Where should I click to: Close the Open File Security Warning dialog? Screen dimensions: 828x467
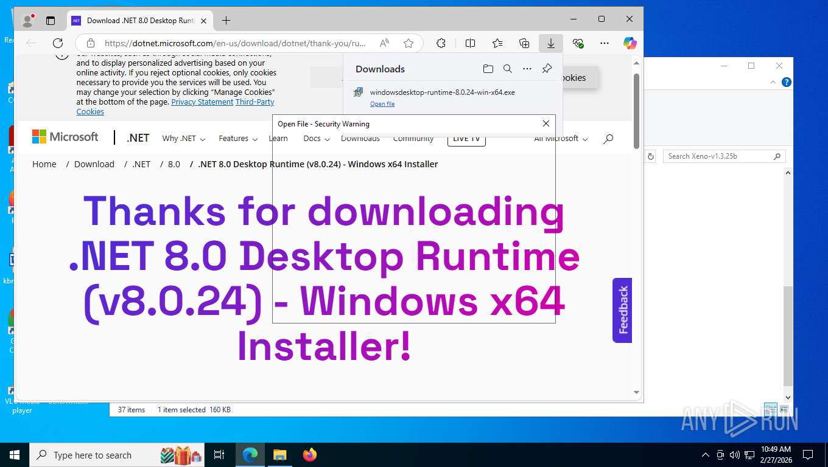[546, 123]
